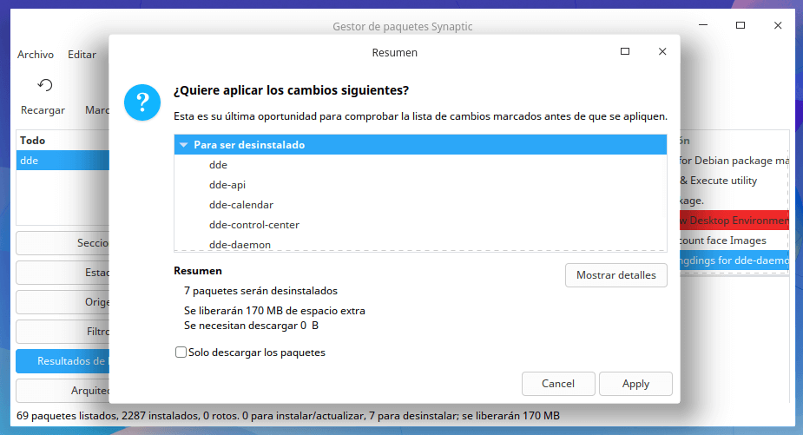The height and width of the screenshot is (435, 803).
Task: Select 'dde-daemon' in uninstall list
Action: 420,244
